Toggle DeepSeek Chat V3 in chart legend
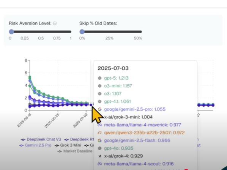The width and height of the screenshot is (227, 170). (41, 139)
